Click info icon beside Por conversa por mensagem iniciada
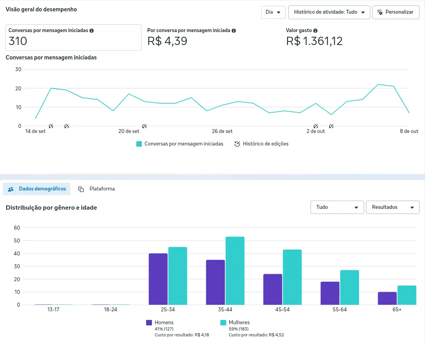The image size is (425, 343). point(234,31)
